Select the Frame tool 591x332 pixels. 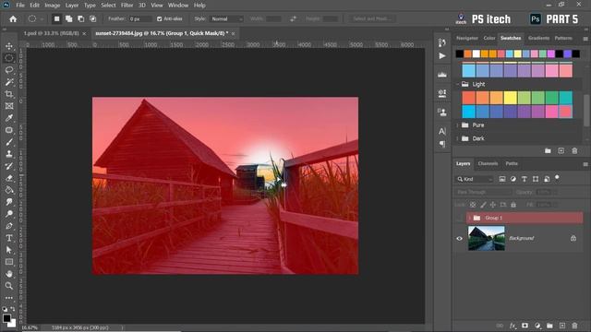[x=9, y=106]
